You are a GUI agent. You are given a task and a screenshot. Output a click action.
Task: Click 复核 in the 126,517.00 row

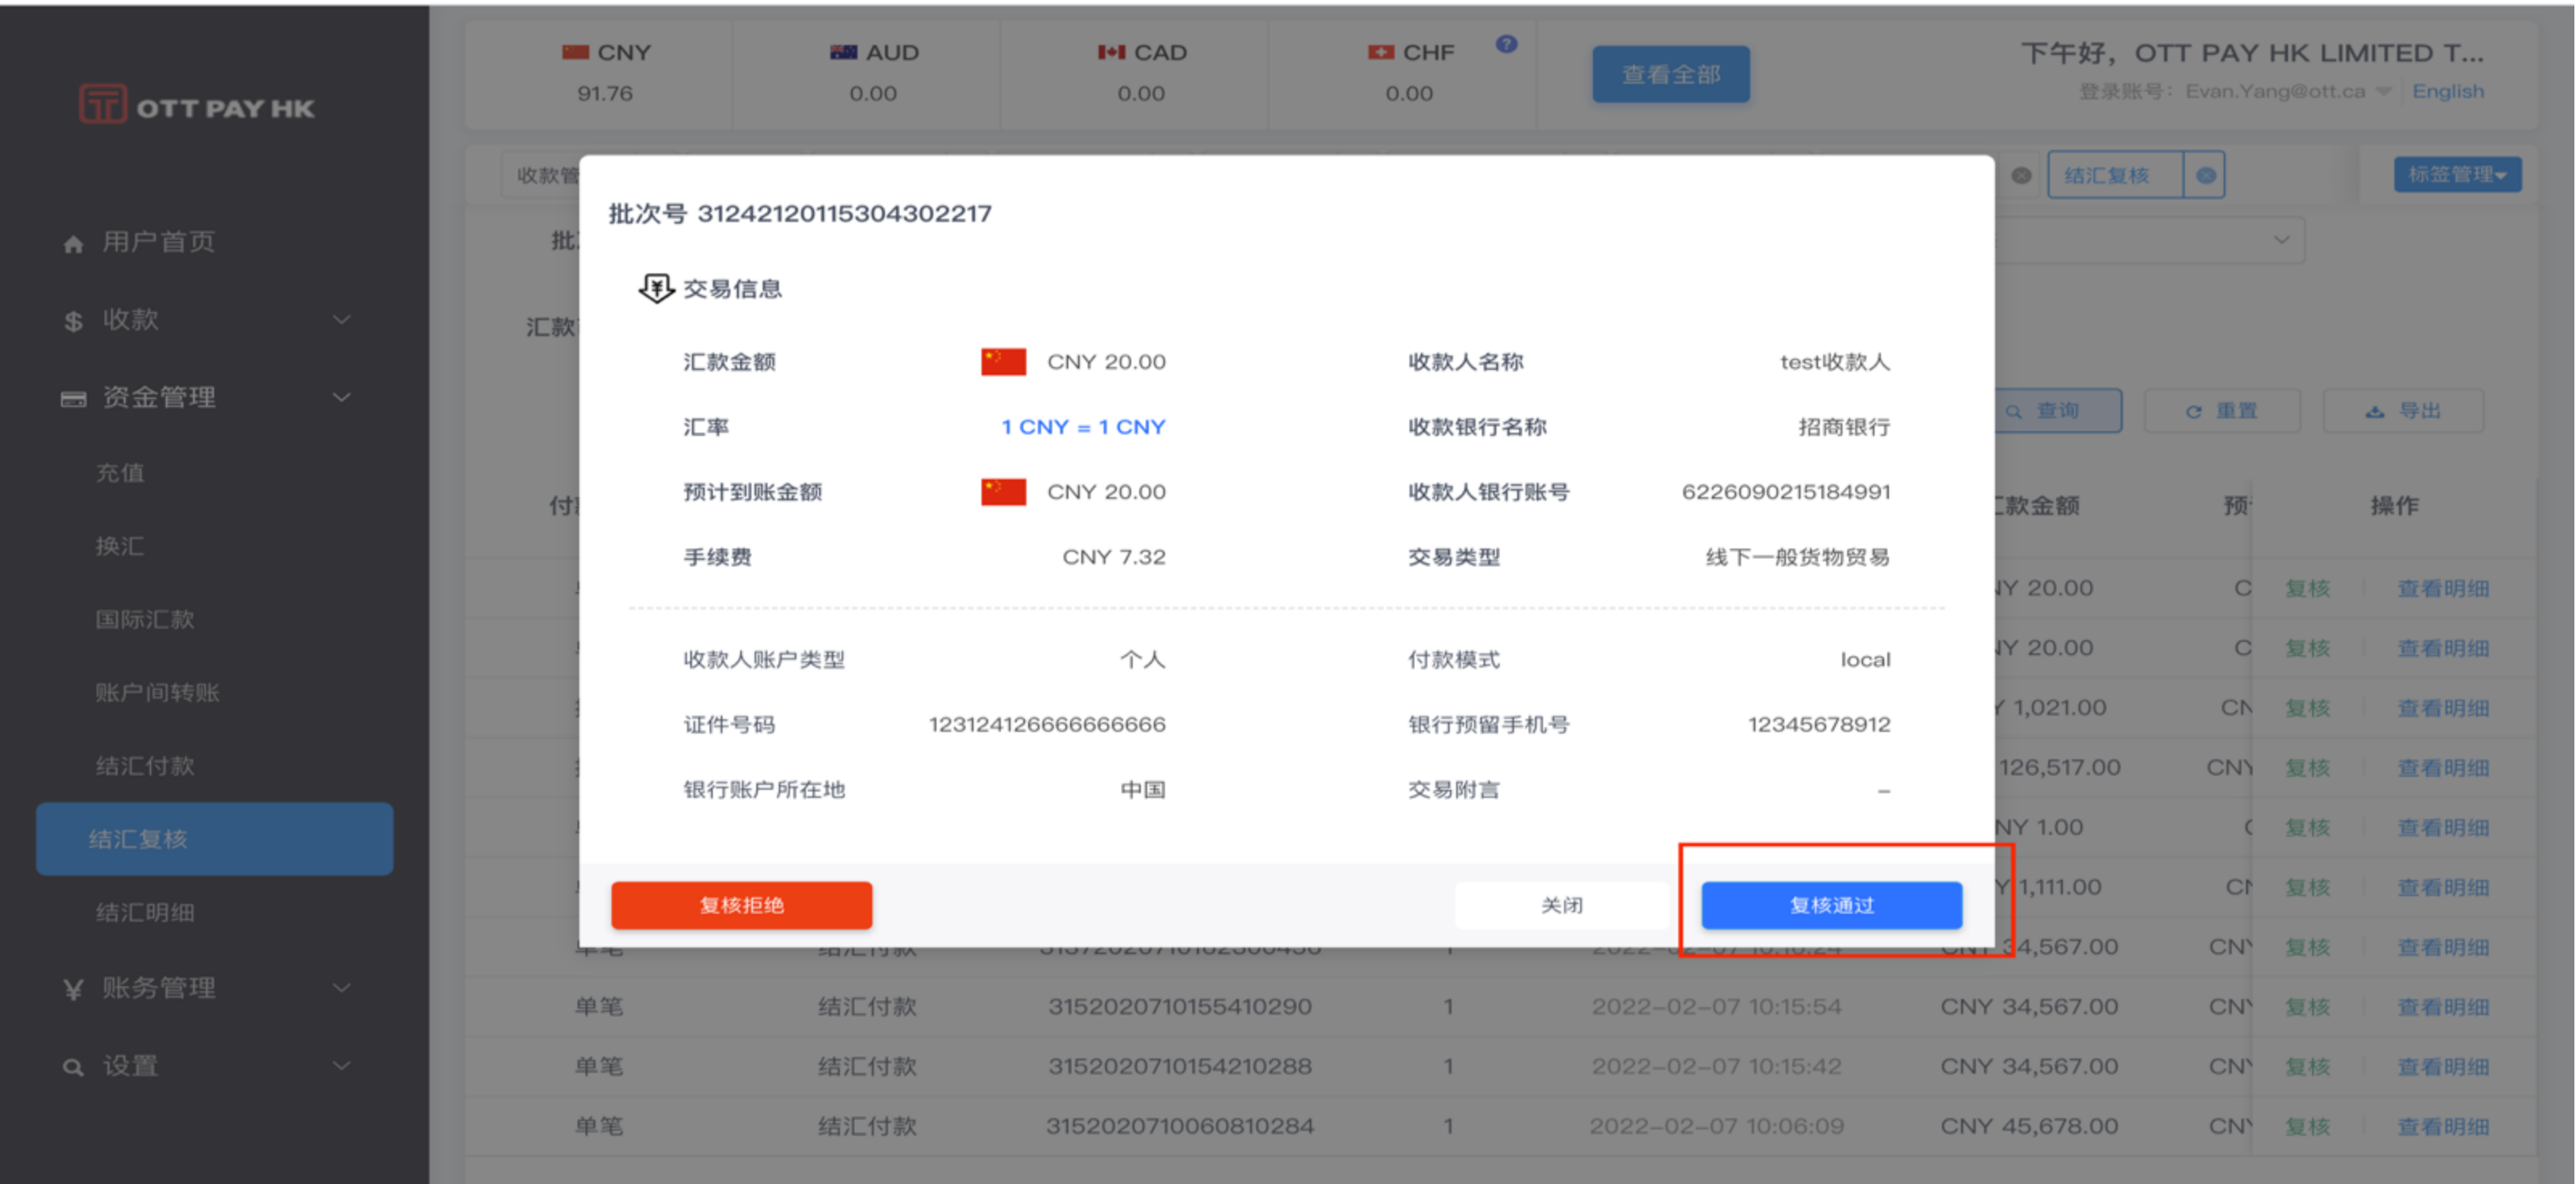pos(2307,768)
